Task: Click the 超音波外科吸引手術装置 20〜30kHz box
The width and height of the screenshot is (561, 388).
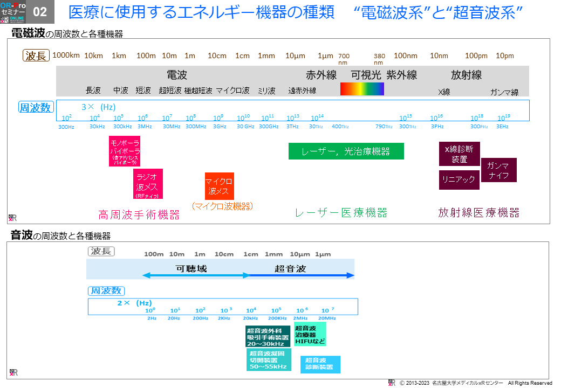Action: point(268,337)
